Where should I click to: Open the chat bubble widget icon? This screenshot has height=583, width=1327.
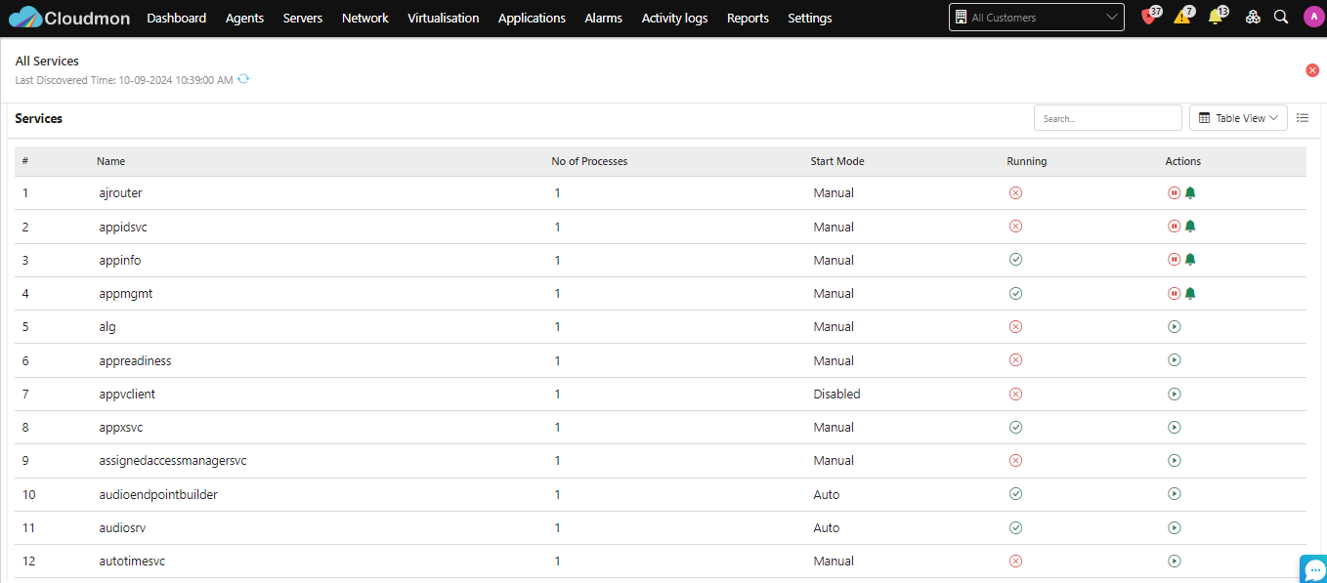tap(1314, 569)
